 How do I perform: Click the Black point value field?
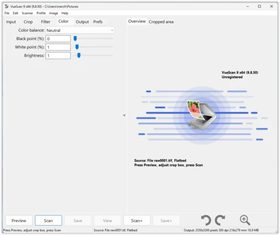[x=58, y=39]
